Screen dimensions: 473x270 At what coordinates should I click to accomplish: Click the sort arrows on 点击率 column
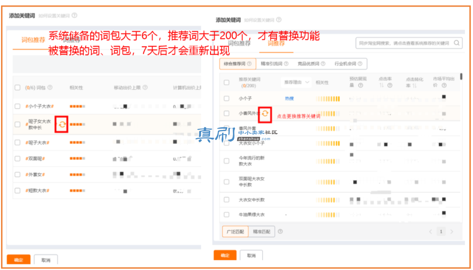coord(381,85)
